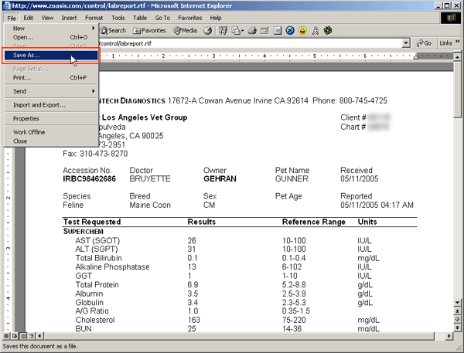Open the Edit menu
The height and width of the screenshot is (353, 464).
coord(29,18)
